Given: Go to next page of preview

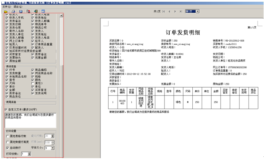Looking at the screenshot, I should [175, 12].
